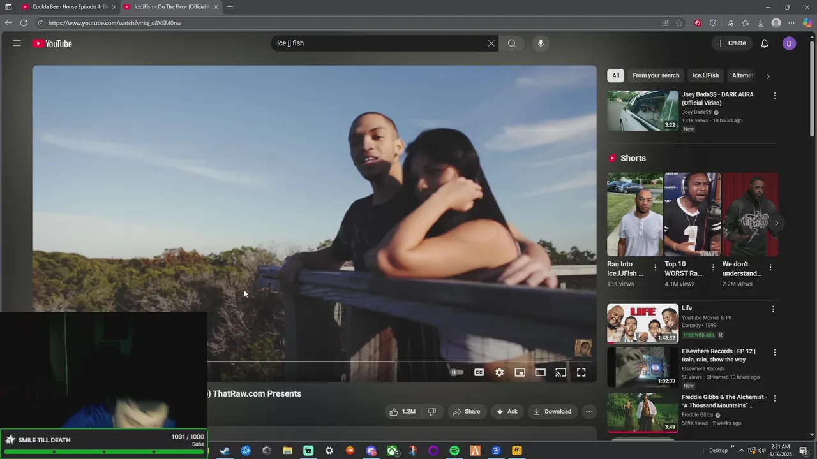The width and height of the screenshot is (817, 459).
Task: Open options for Freddie Gibbs video
Action: click(775, 398)
